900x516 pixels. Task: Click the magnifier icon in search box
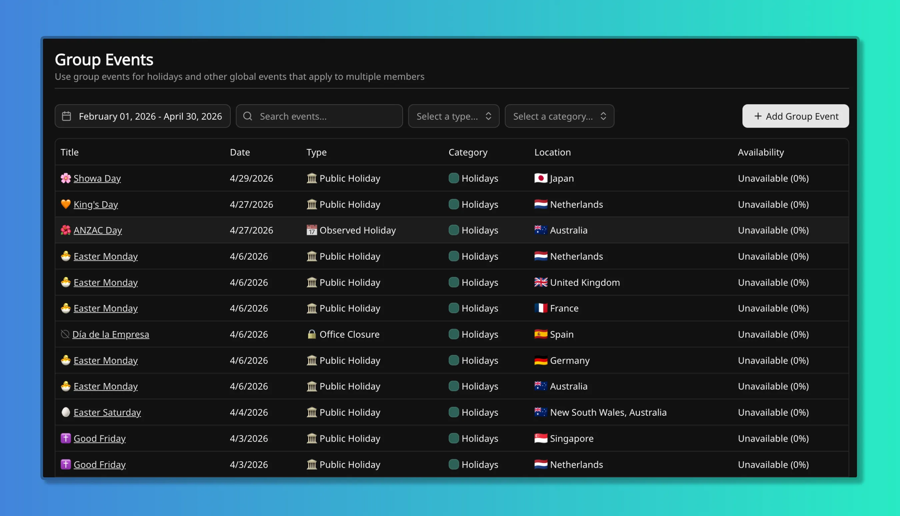pyautogui.click(x=248, y=116)
